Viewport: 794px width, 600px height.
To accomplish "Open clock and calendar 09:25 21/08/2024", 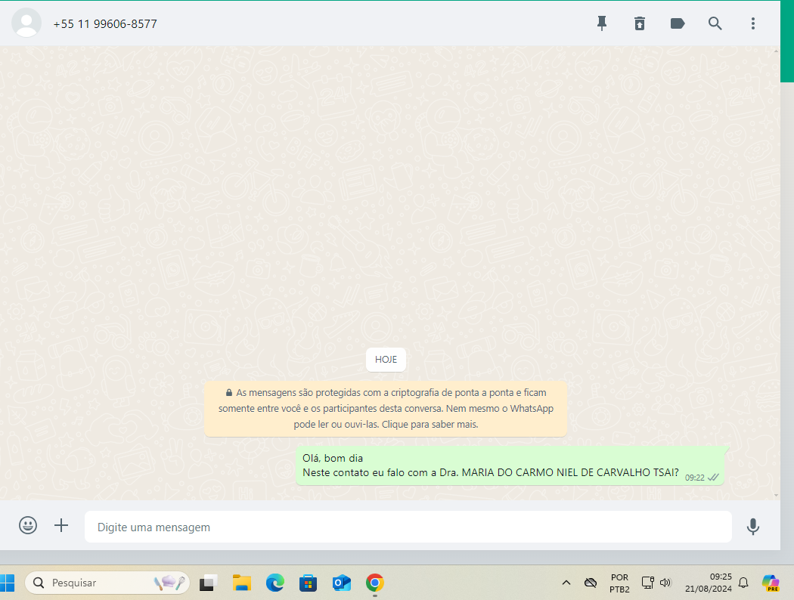I will [x=708, y=583].
